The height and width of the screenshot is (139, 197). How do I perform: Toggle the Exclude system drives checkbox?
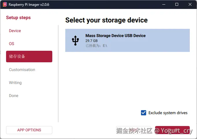coord(144,113)
